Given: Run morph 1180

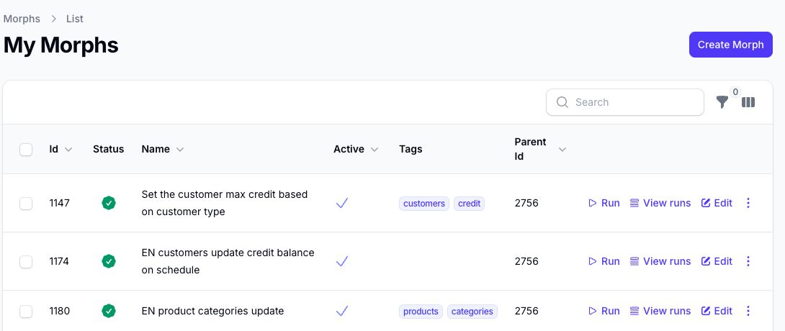Looking at the screenshot, I should 604,311.
